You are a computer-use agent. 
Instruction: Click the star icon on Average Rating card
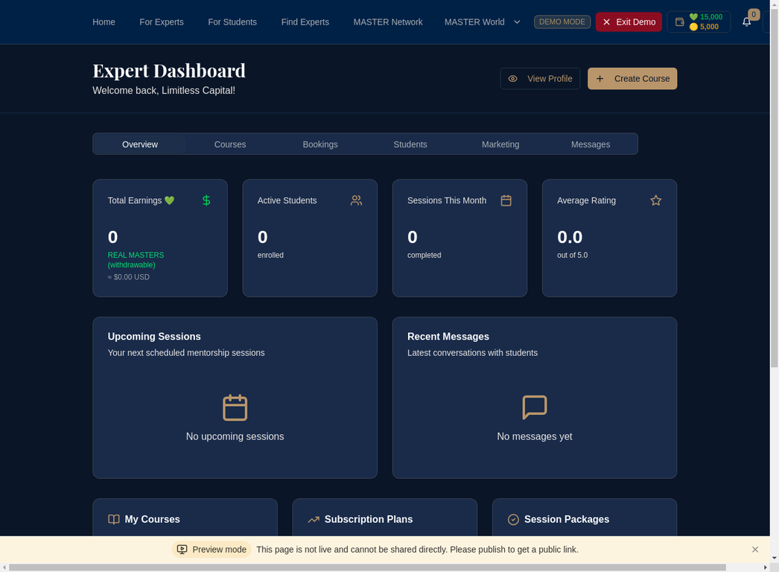(655, 200)
